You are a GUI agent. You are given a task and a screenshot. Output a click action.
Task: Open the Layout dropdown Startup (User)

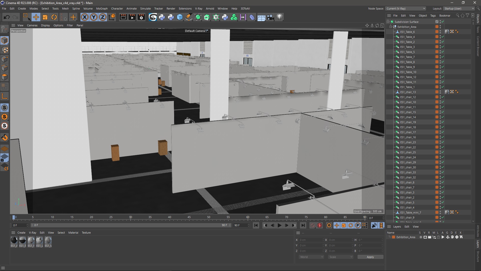(x=459, y=9)
